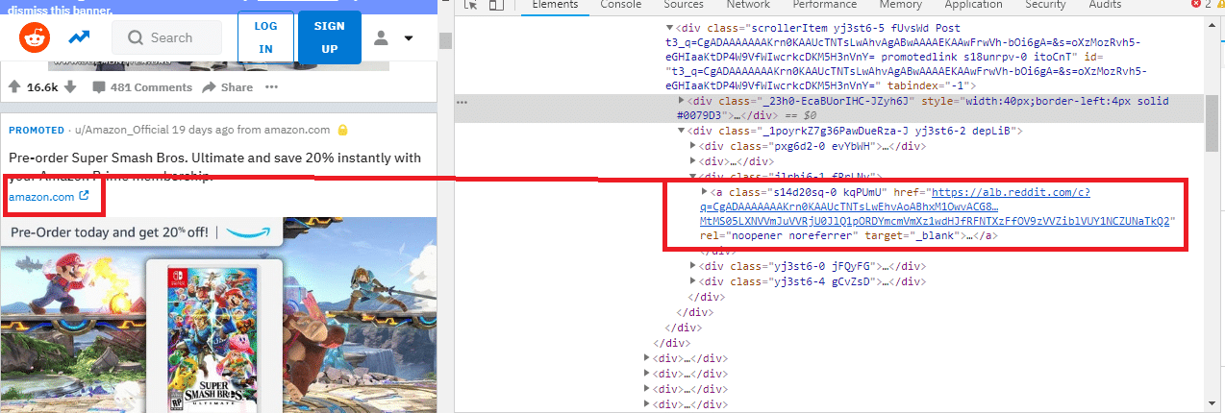Open the alb.reddit.com href link
The height and width of the screenshot is (413, 1225).
pos(934,206)
